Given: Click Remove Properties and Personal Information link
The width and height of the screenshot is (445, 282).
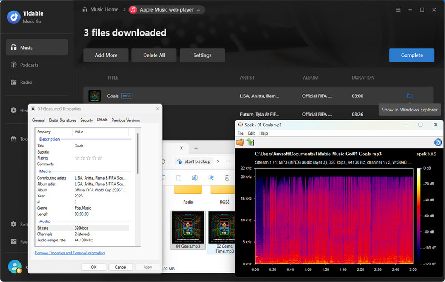Looking at the screenshot, I should point(70,253).
